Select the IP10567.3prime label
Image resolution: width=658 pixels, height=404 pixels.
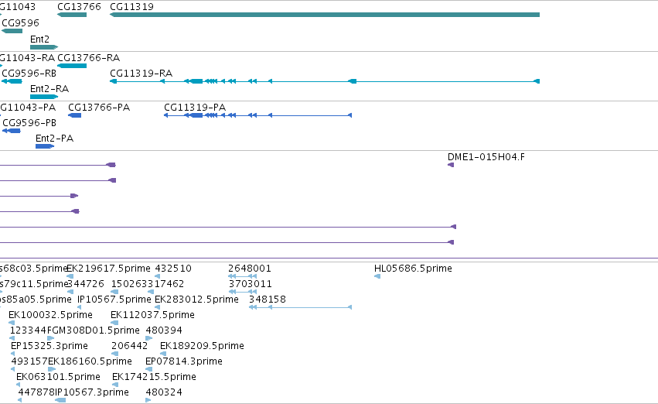tap(92, 392)
